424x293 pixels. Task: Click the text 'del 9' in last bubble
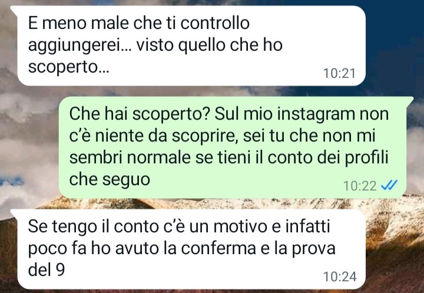[47, 269]
